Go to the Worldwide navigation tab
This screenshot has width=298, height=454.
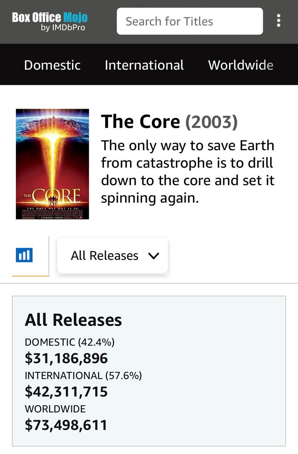(241, 65)
